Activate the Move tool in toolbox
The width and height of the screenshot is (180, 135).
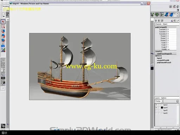3,31
